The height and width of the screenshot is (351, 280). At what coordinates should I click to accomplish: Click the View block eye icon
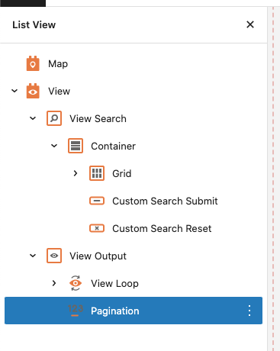pos(33,91)
